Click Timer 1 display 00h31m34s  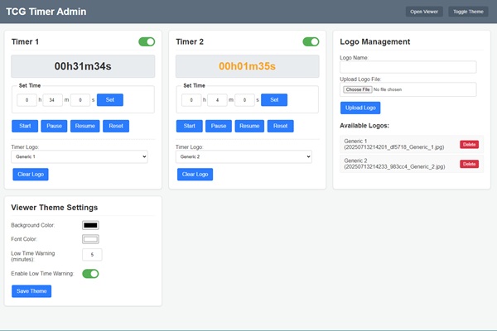point(83,66)
